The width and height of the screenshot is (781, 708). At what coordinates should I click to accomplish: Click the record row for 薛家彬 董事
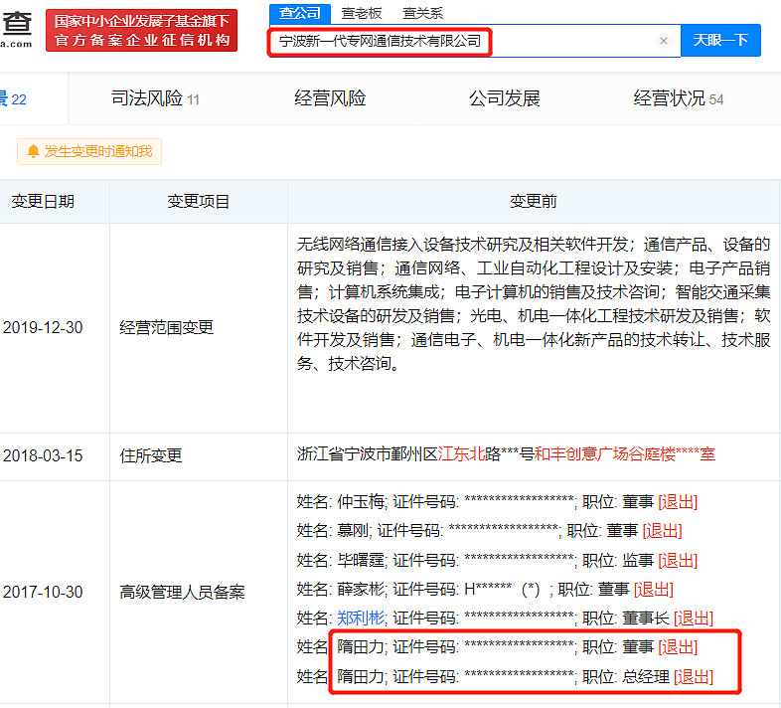tap(485, 590)
